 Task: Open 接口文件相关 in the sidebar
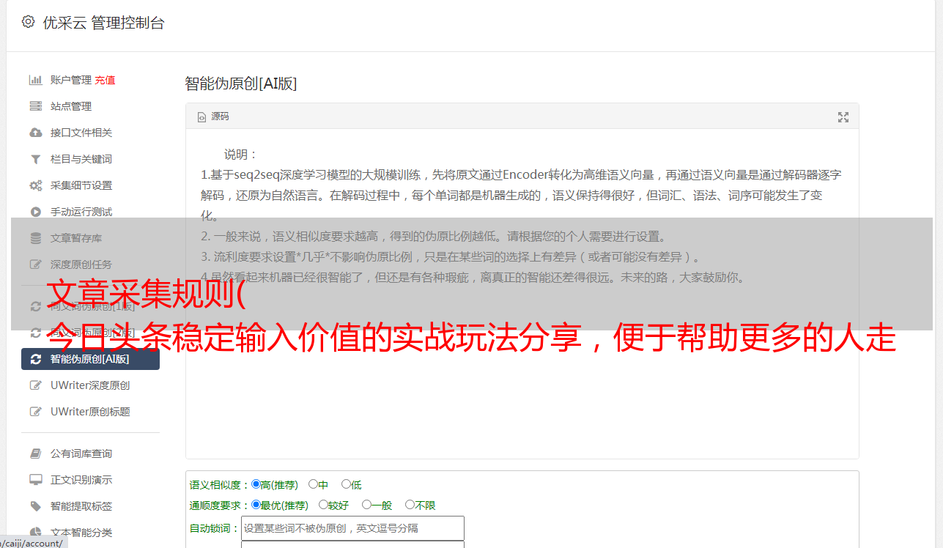[x=81, y=133]
